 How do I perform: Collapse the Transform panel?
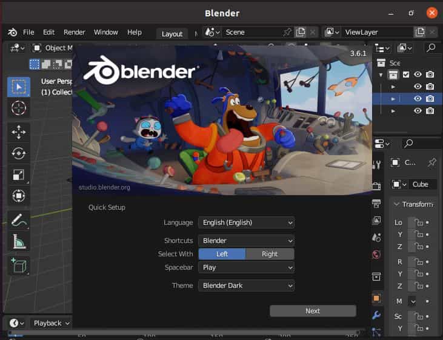[397, 204]
